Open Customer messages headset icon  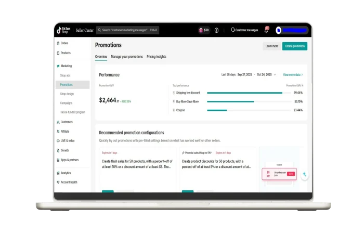tap(232, 30)
